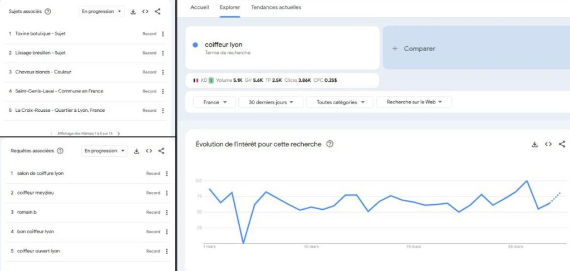
Task: Download the interest evolution chart data
Action: coord(534,144)
